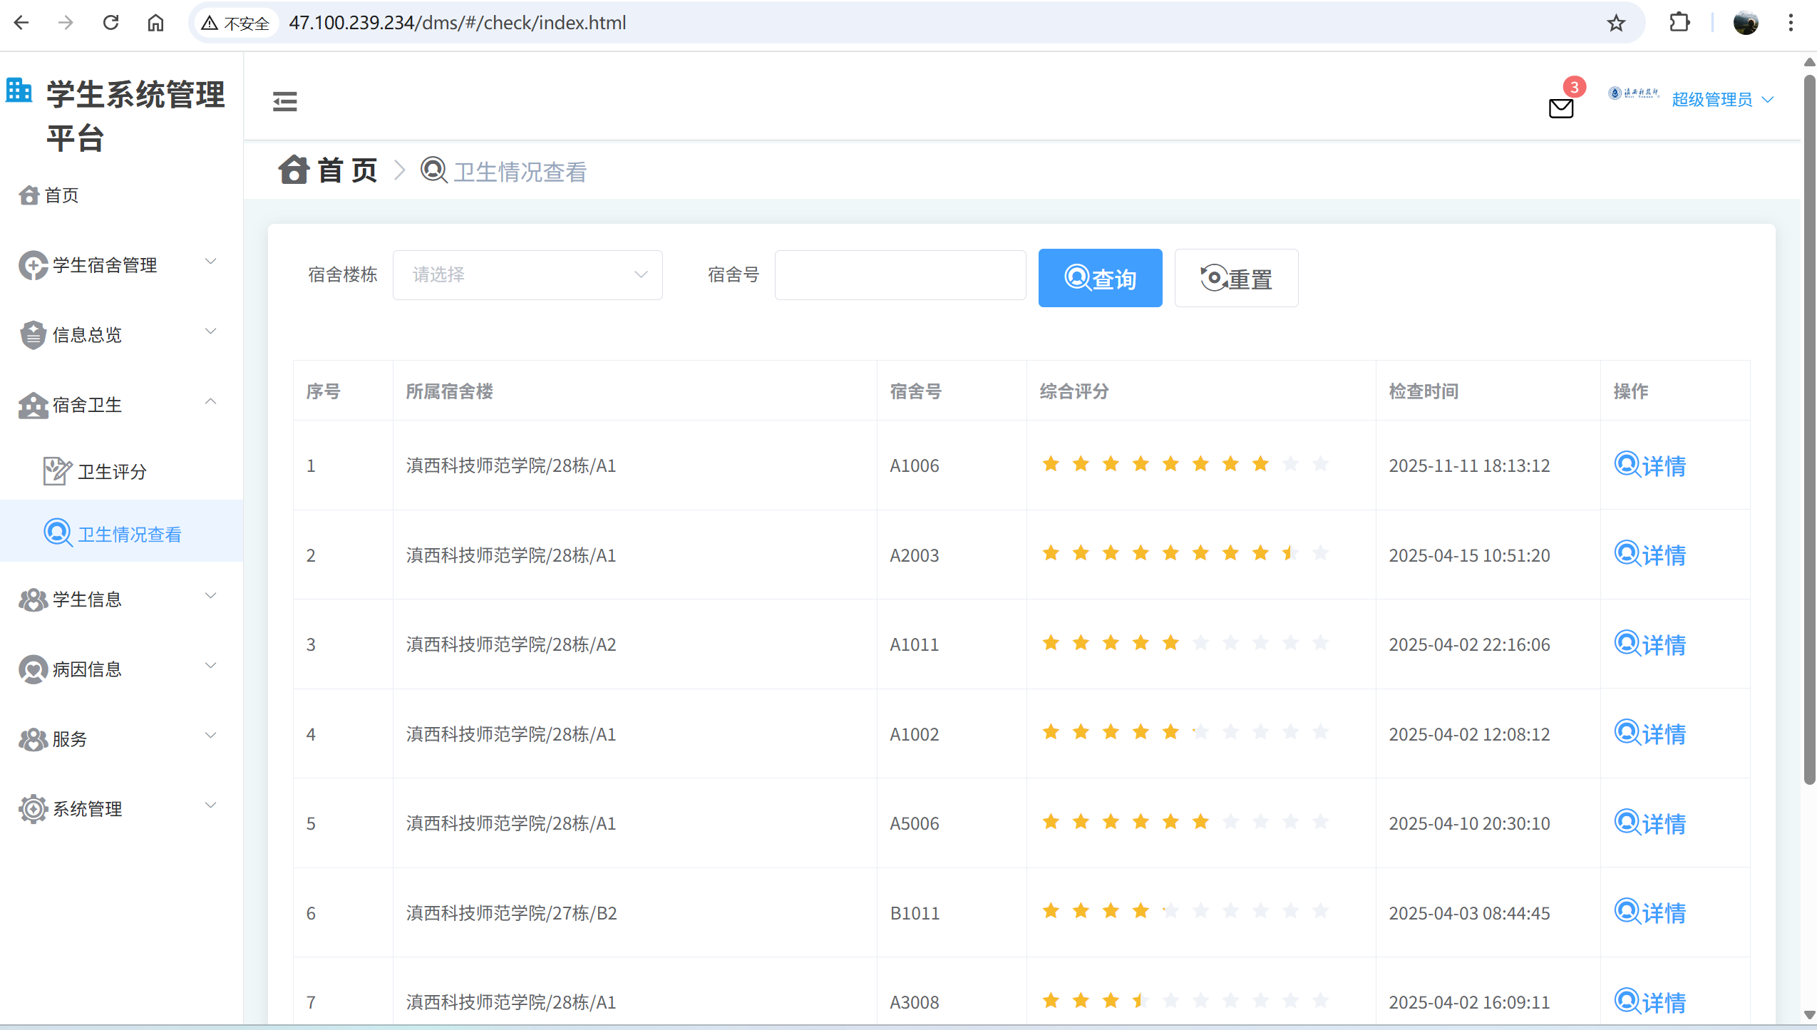Click the sidebar collapse hamburger icon

(x=284, y=101)
